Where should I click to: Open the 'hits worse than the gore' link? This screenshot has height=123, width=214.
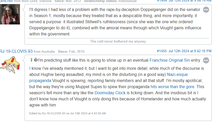tap(173, 87)
